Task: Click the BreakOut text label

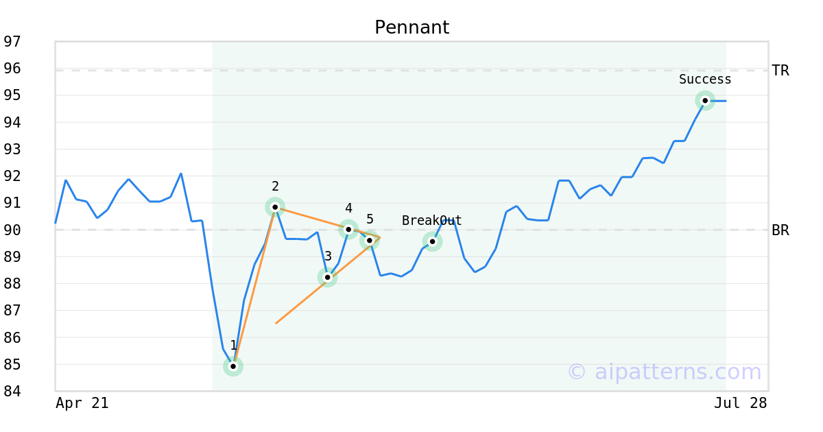Action: click(x=432, y=220)
